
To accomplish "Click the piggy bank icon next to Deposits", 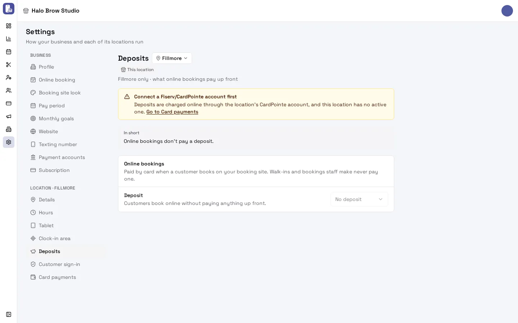I will (x=33, y=251).
